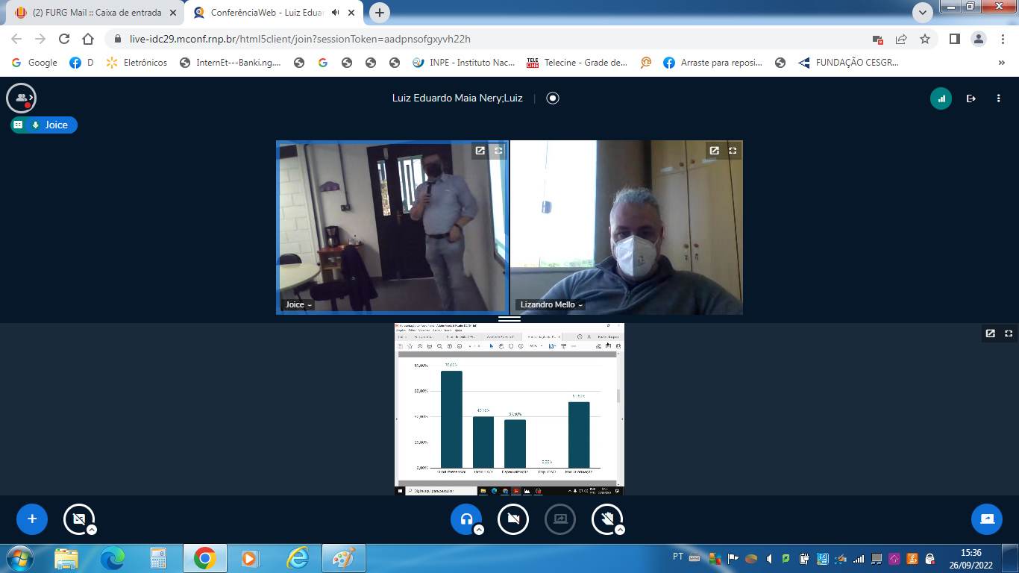Toggle the headphones audio button
Viewport: 1019px width, 573px height.
[x=466, y=519]
